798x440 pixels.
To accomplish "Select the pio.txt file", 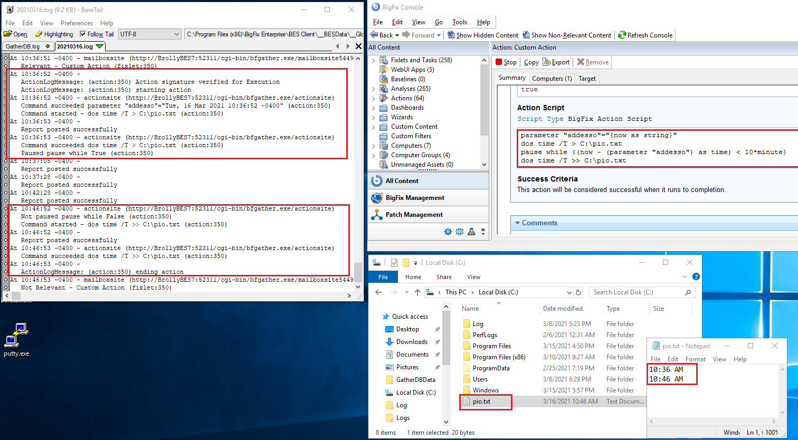I will [x=481, y=401].
